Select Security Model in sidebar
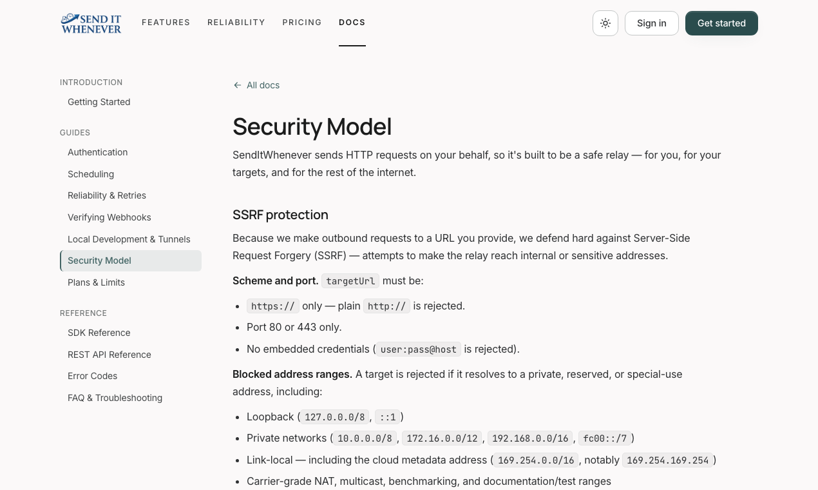 131,260
